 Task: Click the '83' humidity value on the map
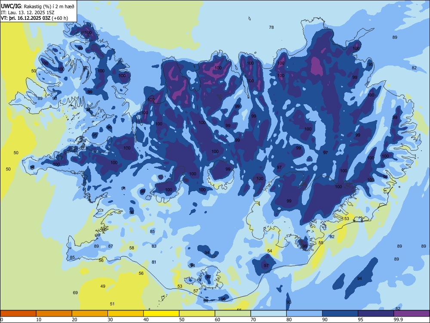coord(154,246)
